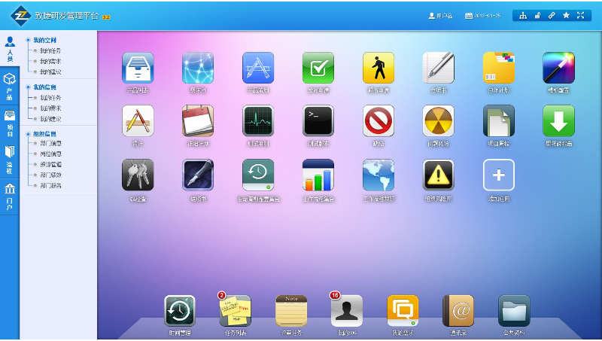Image resolution: width=602 pixels, height=341 pixels.
Task: Open the blueprint 产品规划 app icon
Action: click(x=258, y=68)
